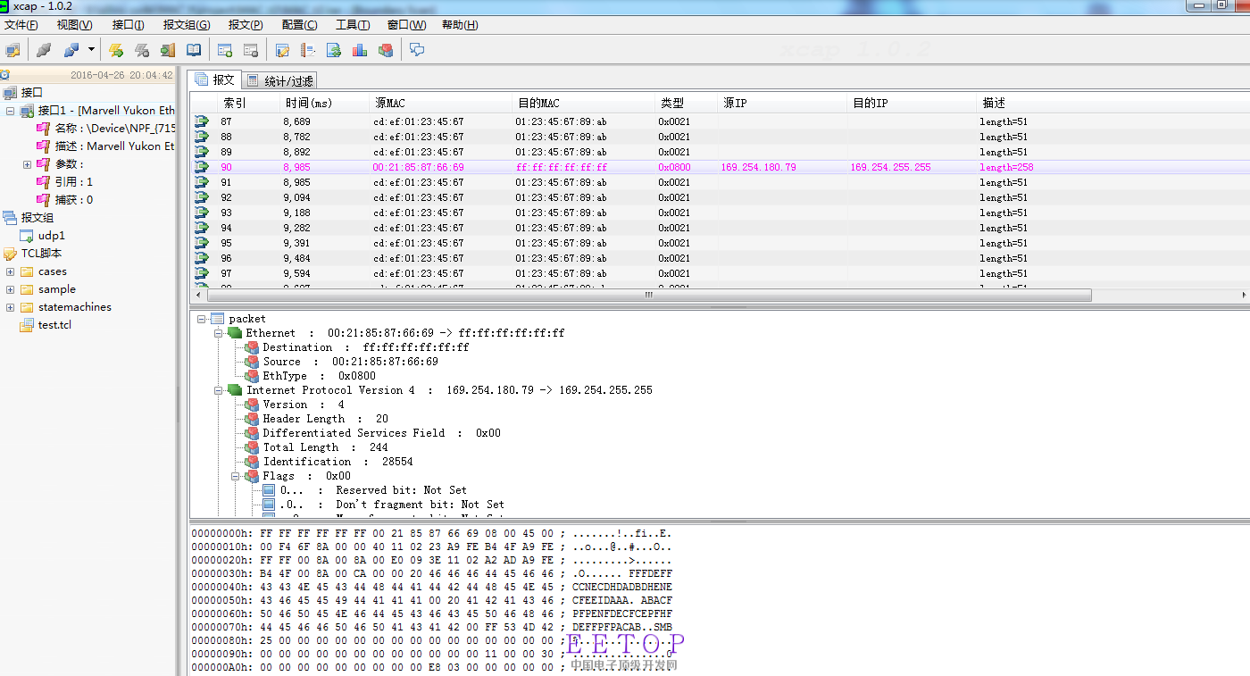Click the Source field icon under Ethernet
1250x676 pixels.
(x=252, y=362)
